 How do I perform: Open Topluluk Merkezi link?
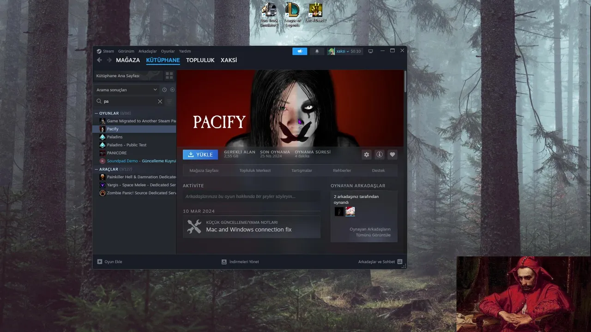tap(255, 171)
